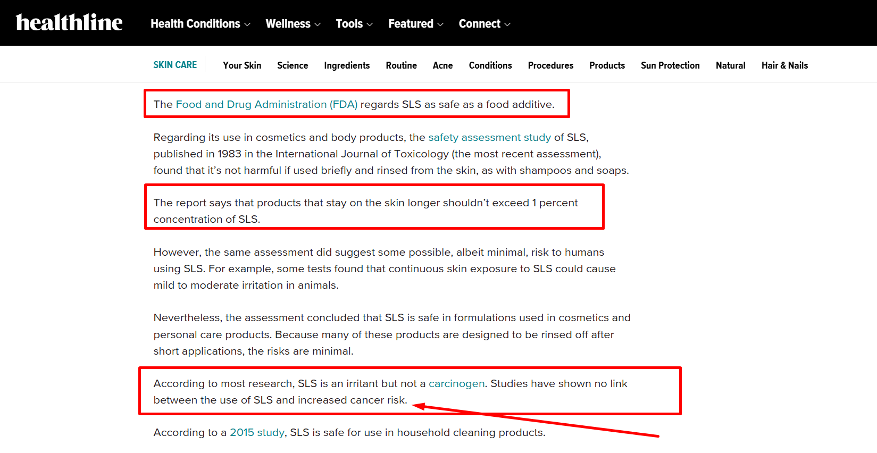The height and width of the screenshot is (453, 877).
Task: Open the Products tab
Action: pos(607,65)
